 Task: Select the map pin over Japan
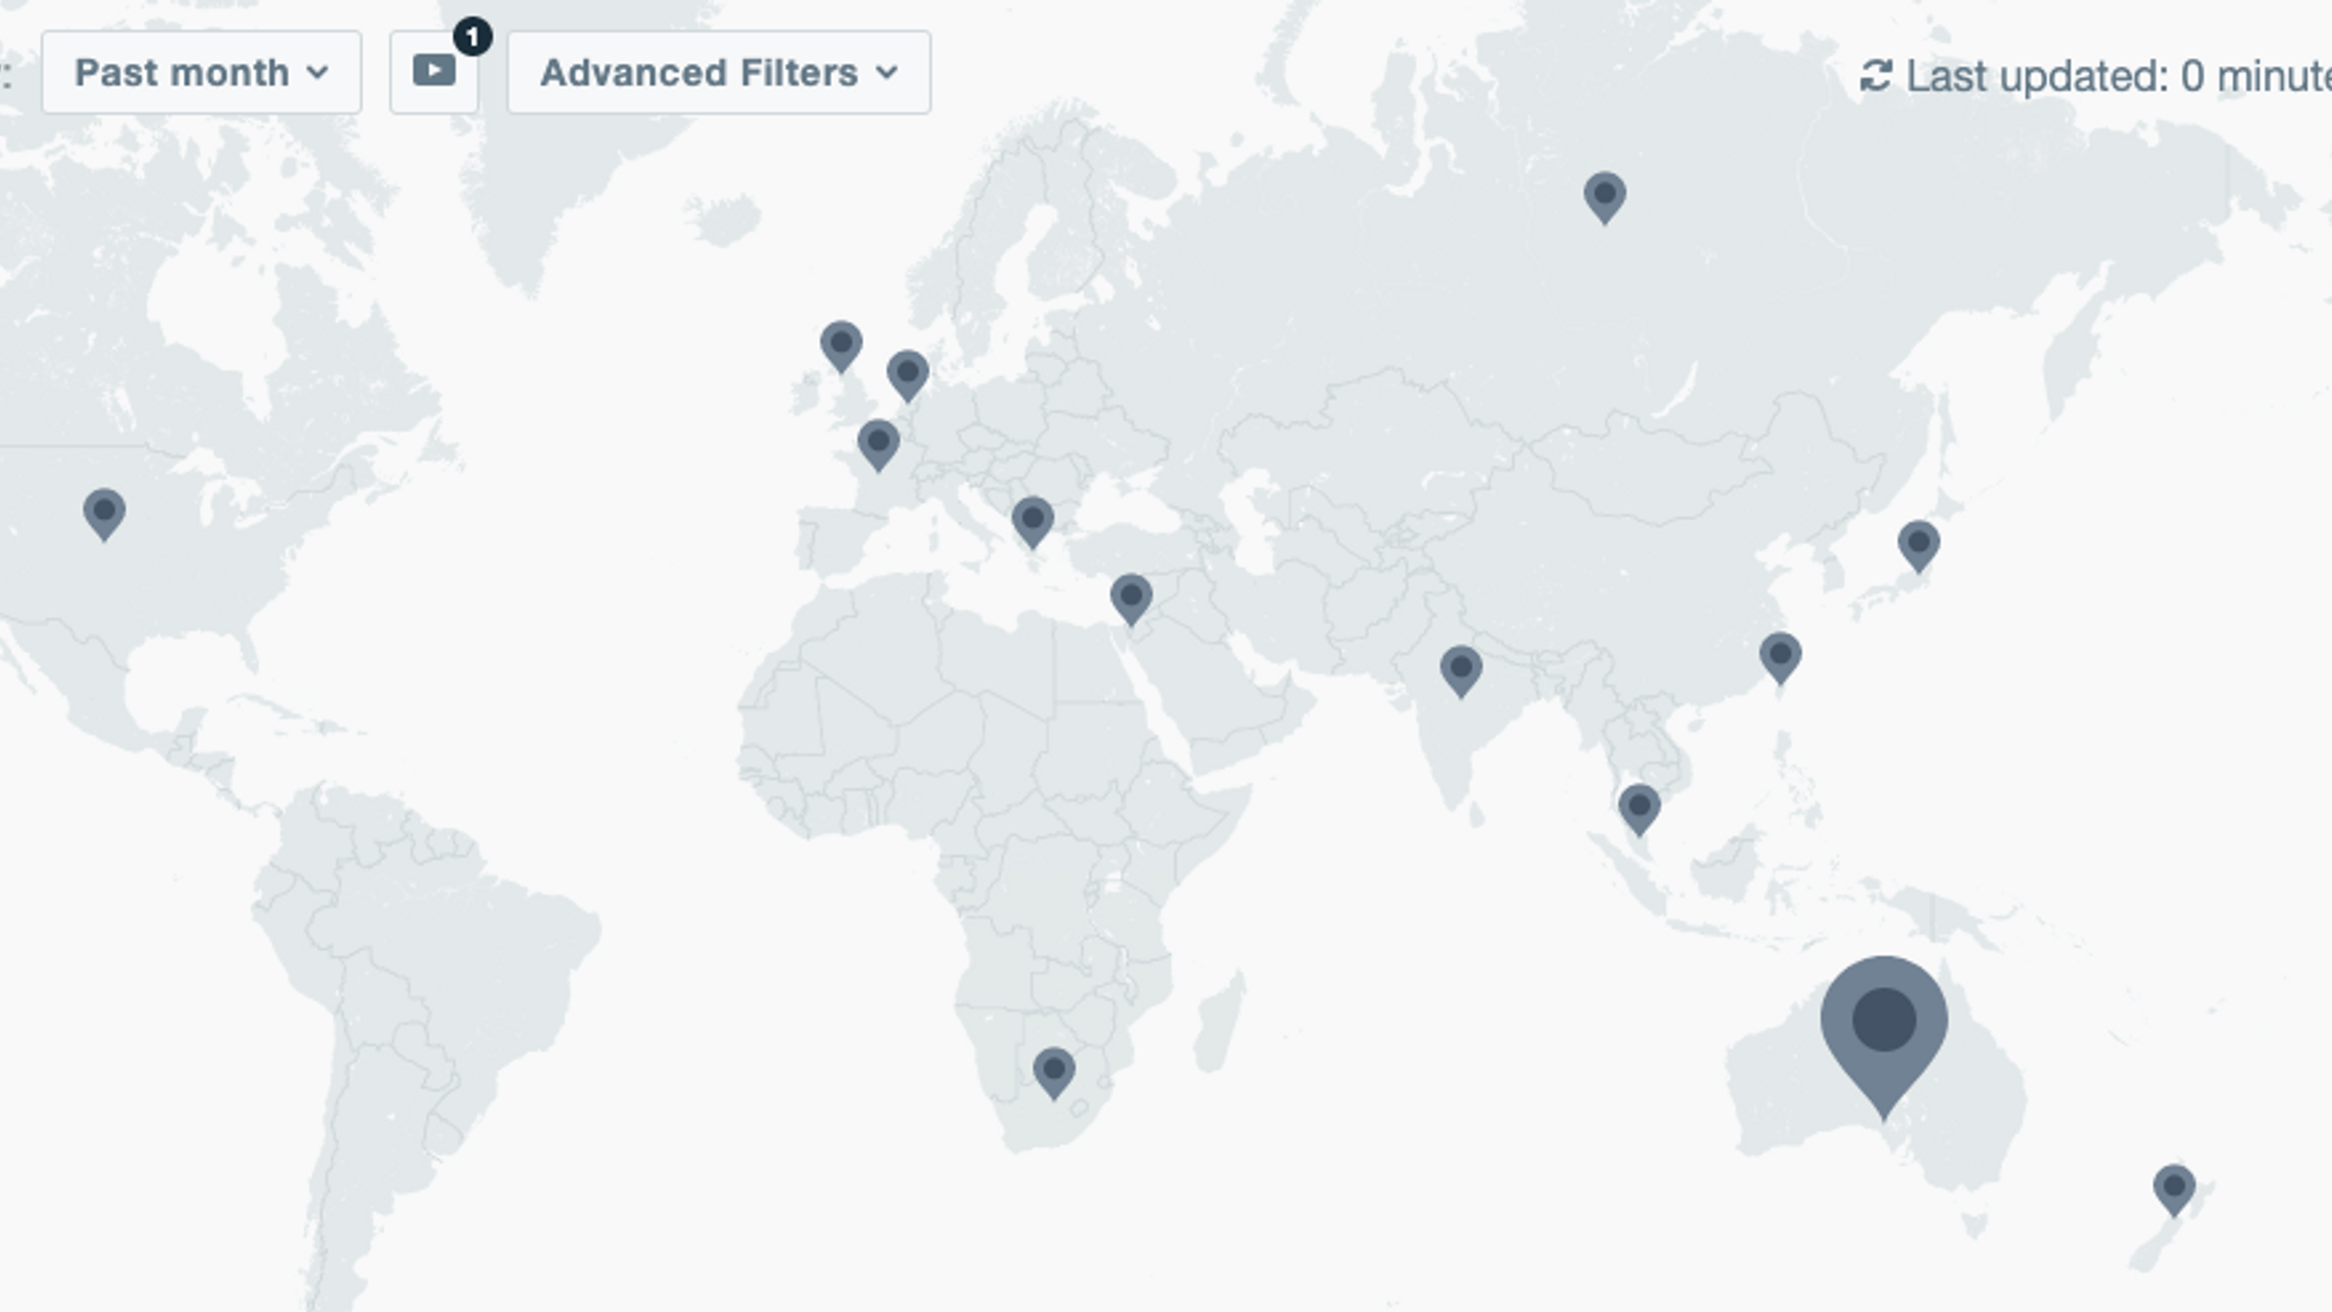tap(1918, 543)
